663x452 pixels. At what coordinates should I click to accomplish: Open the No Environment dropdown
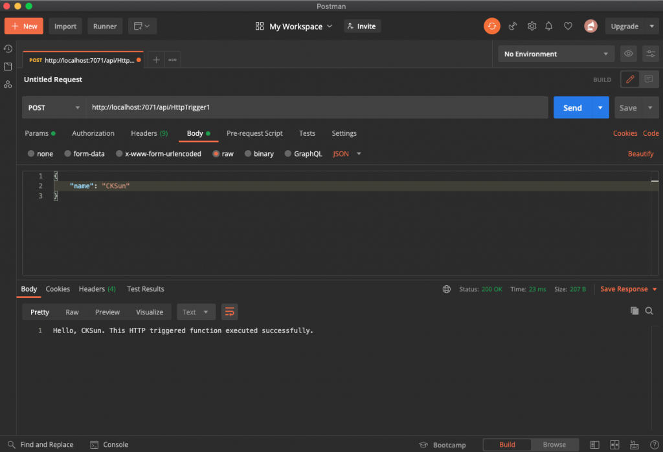556,54
